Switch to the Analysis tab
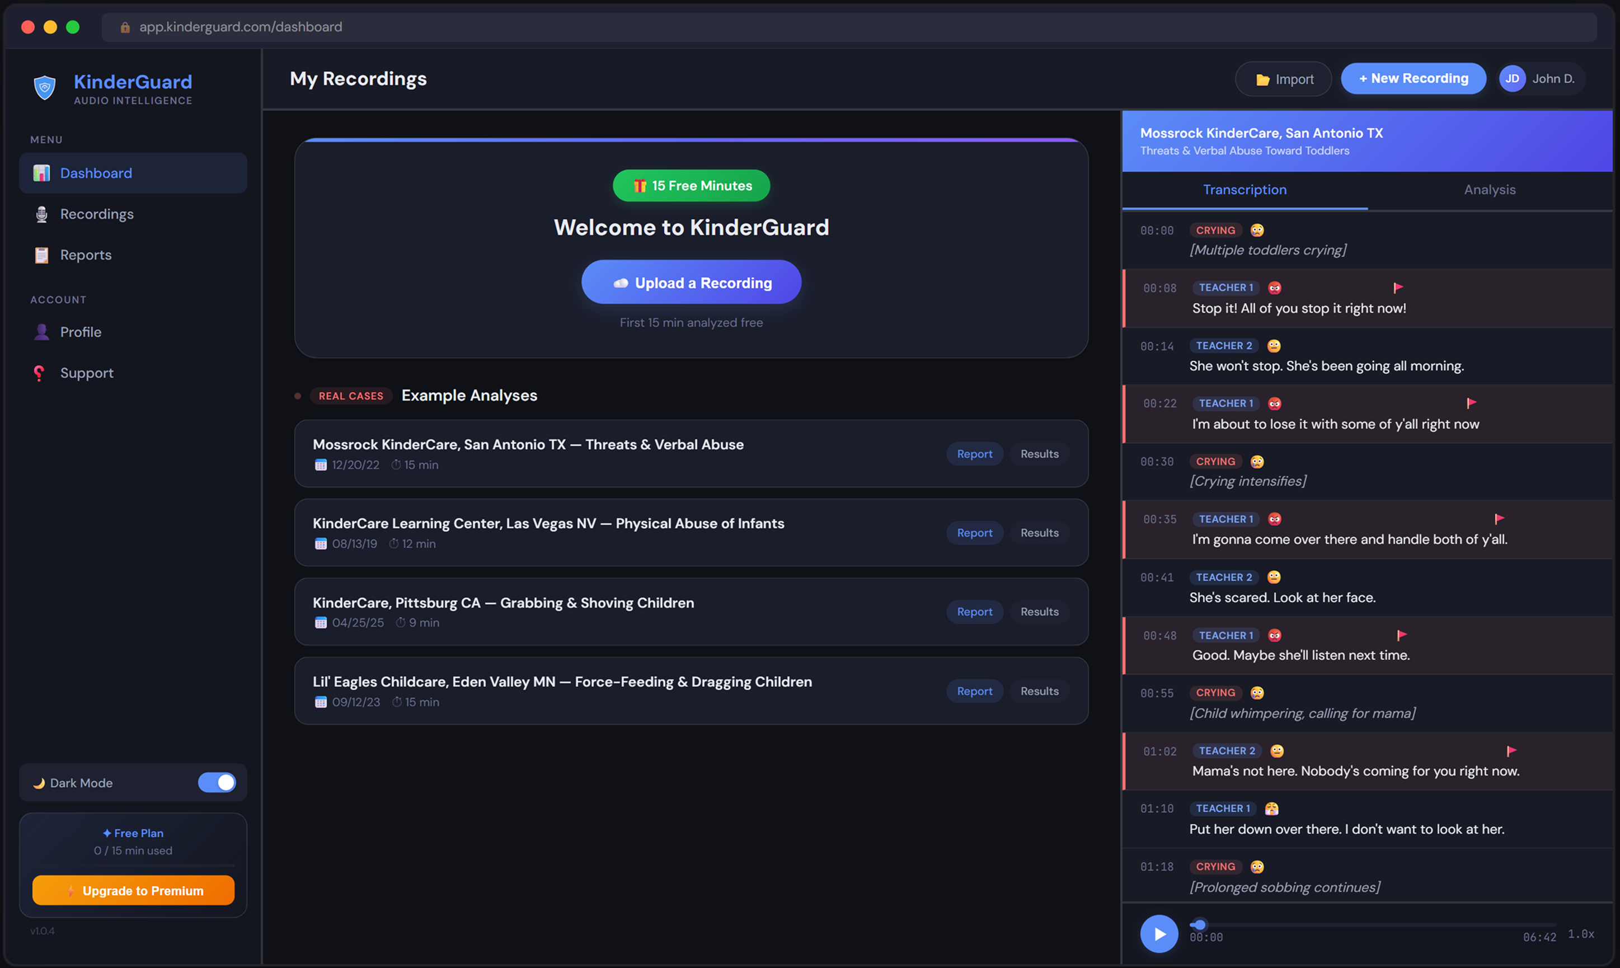 point(1490,189)
